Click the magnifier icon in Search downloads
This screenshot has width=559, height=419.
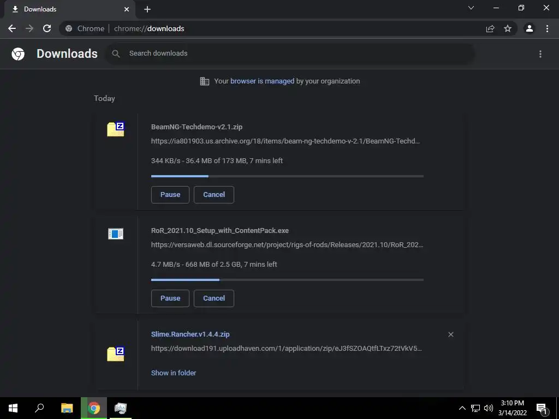pos(116,54)
